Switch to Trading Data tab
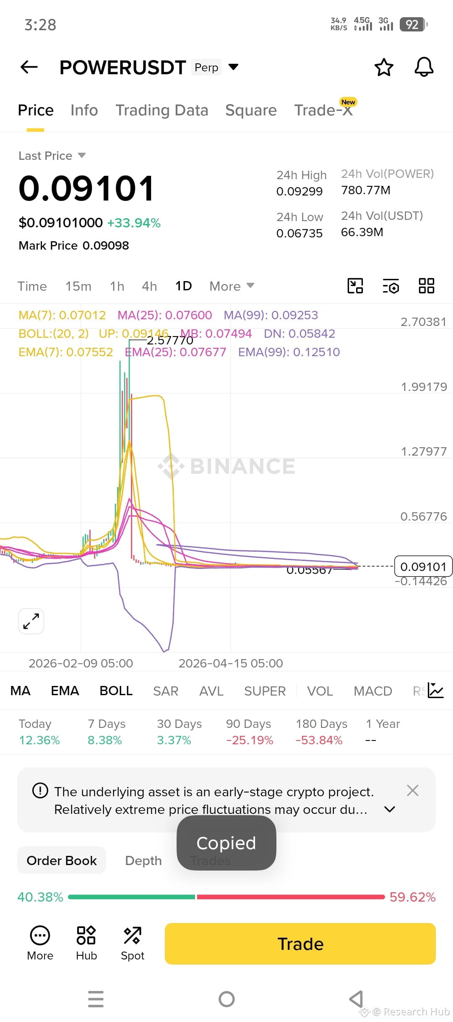 (x=162, y=110)
